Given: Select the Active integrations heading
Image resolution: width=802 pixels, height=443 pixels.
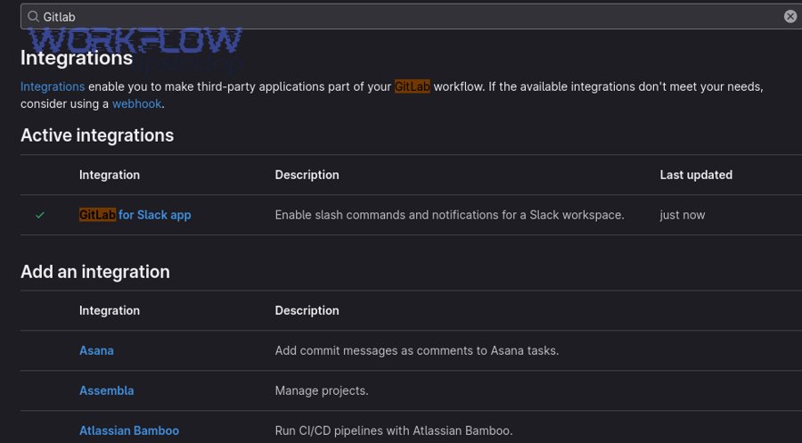Looking at the screenshot, I should point(97,135).
